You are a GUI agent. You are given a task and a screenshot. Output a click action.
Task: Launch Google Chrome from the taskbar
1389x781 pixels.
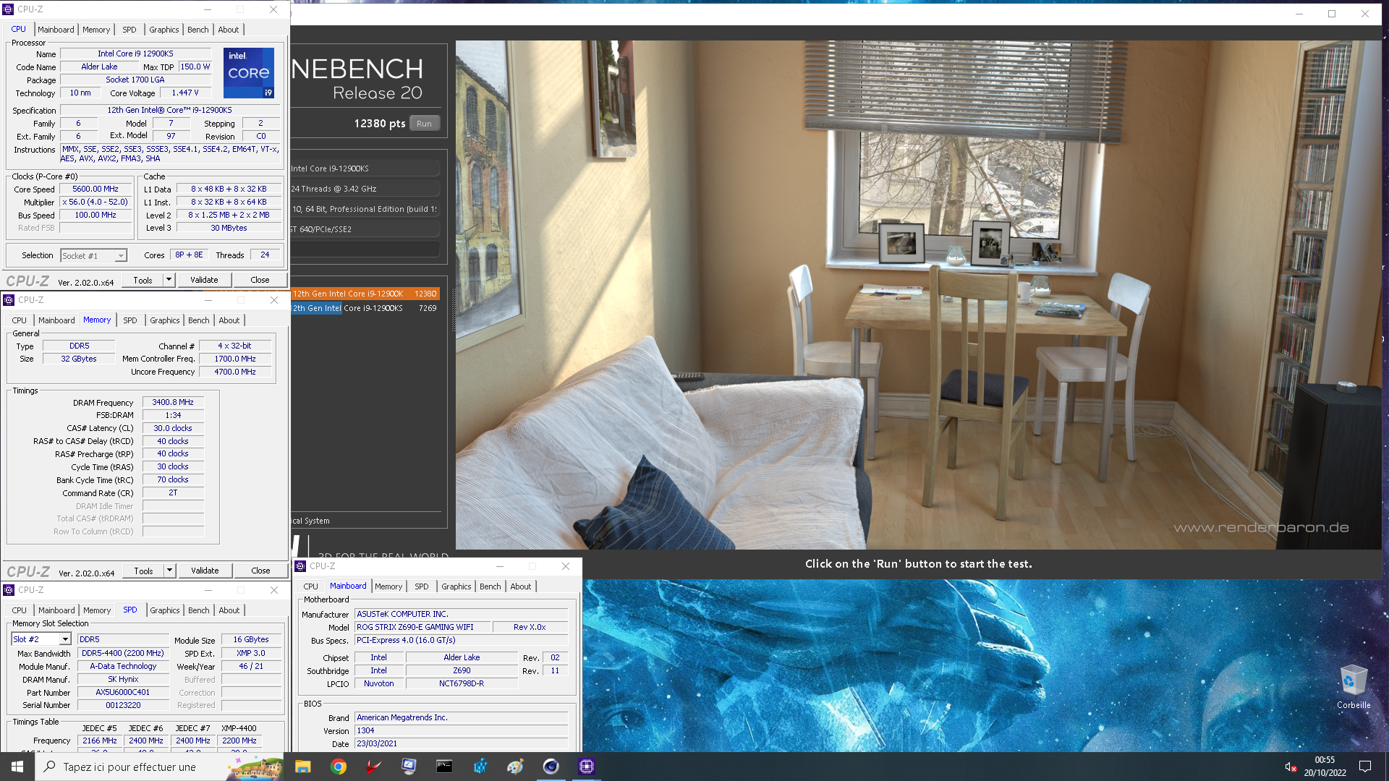pyautogui.click(x=339, y=767)
